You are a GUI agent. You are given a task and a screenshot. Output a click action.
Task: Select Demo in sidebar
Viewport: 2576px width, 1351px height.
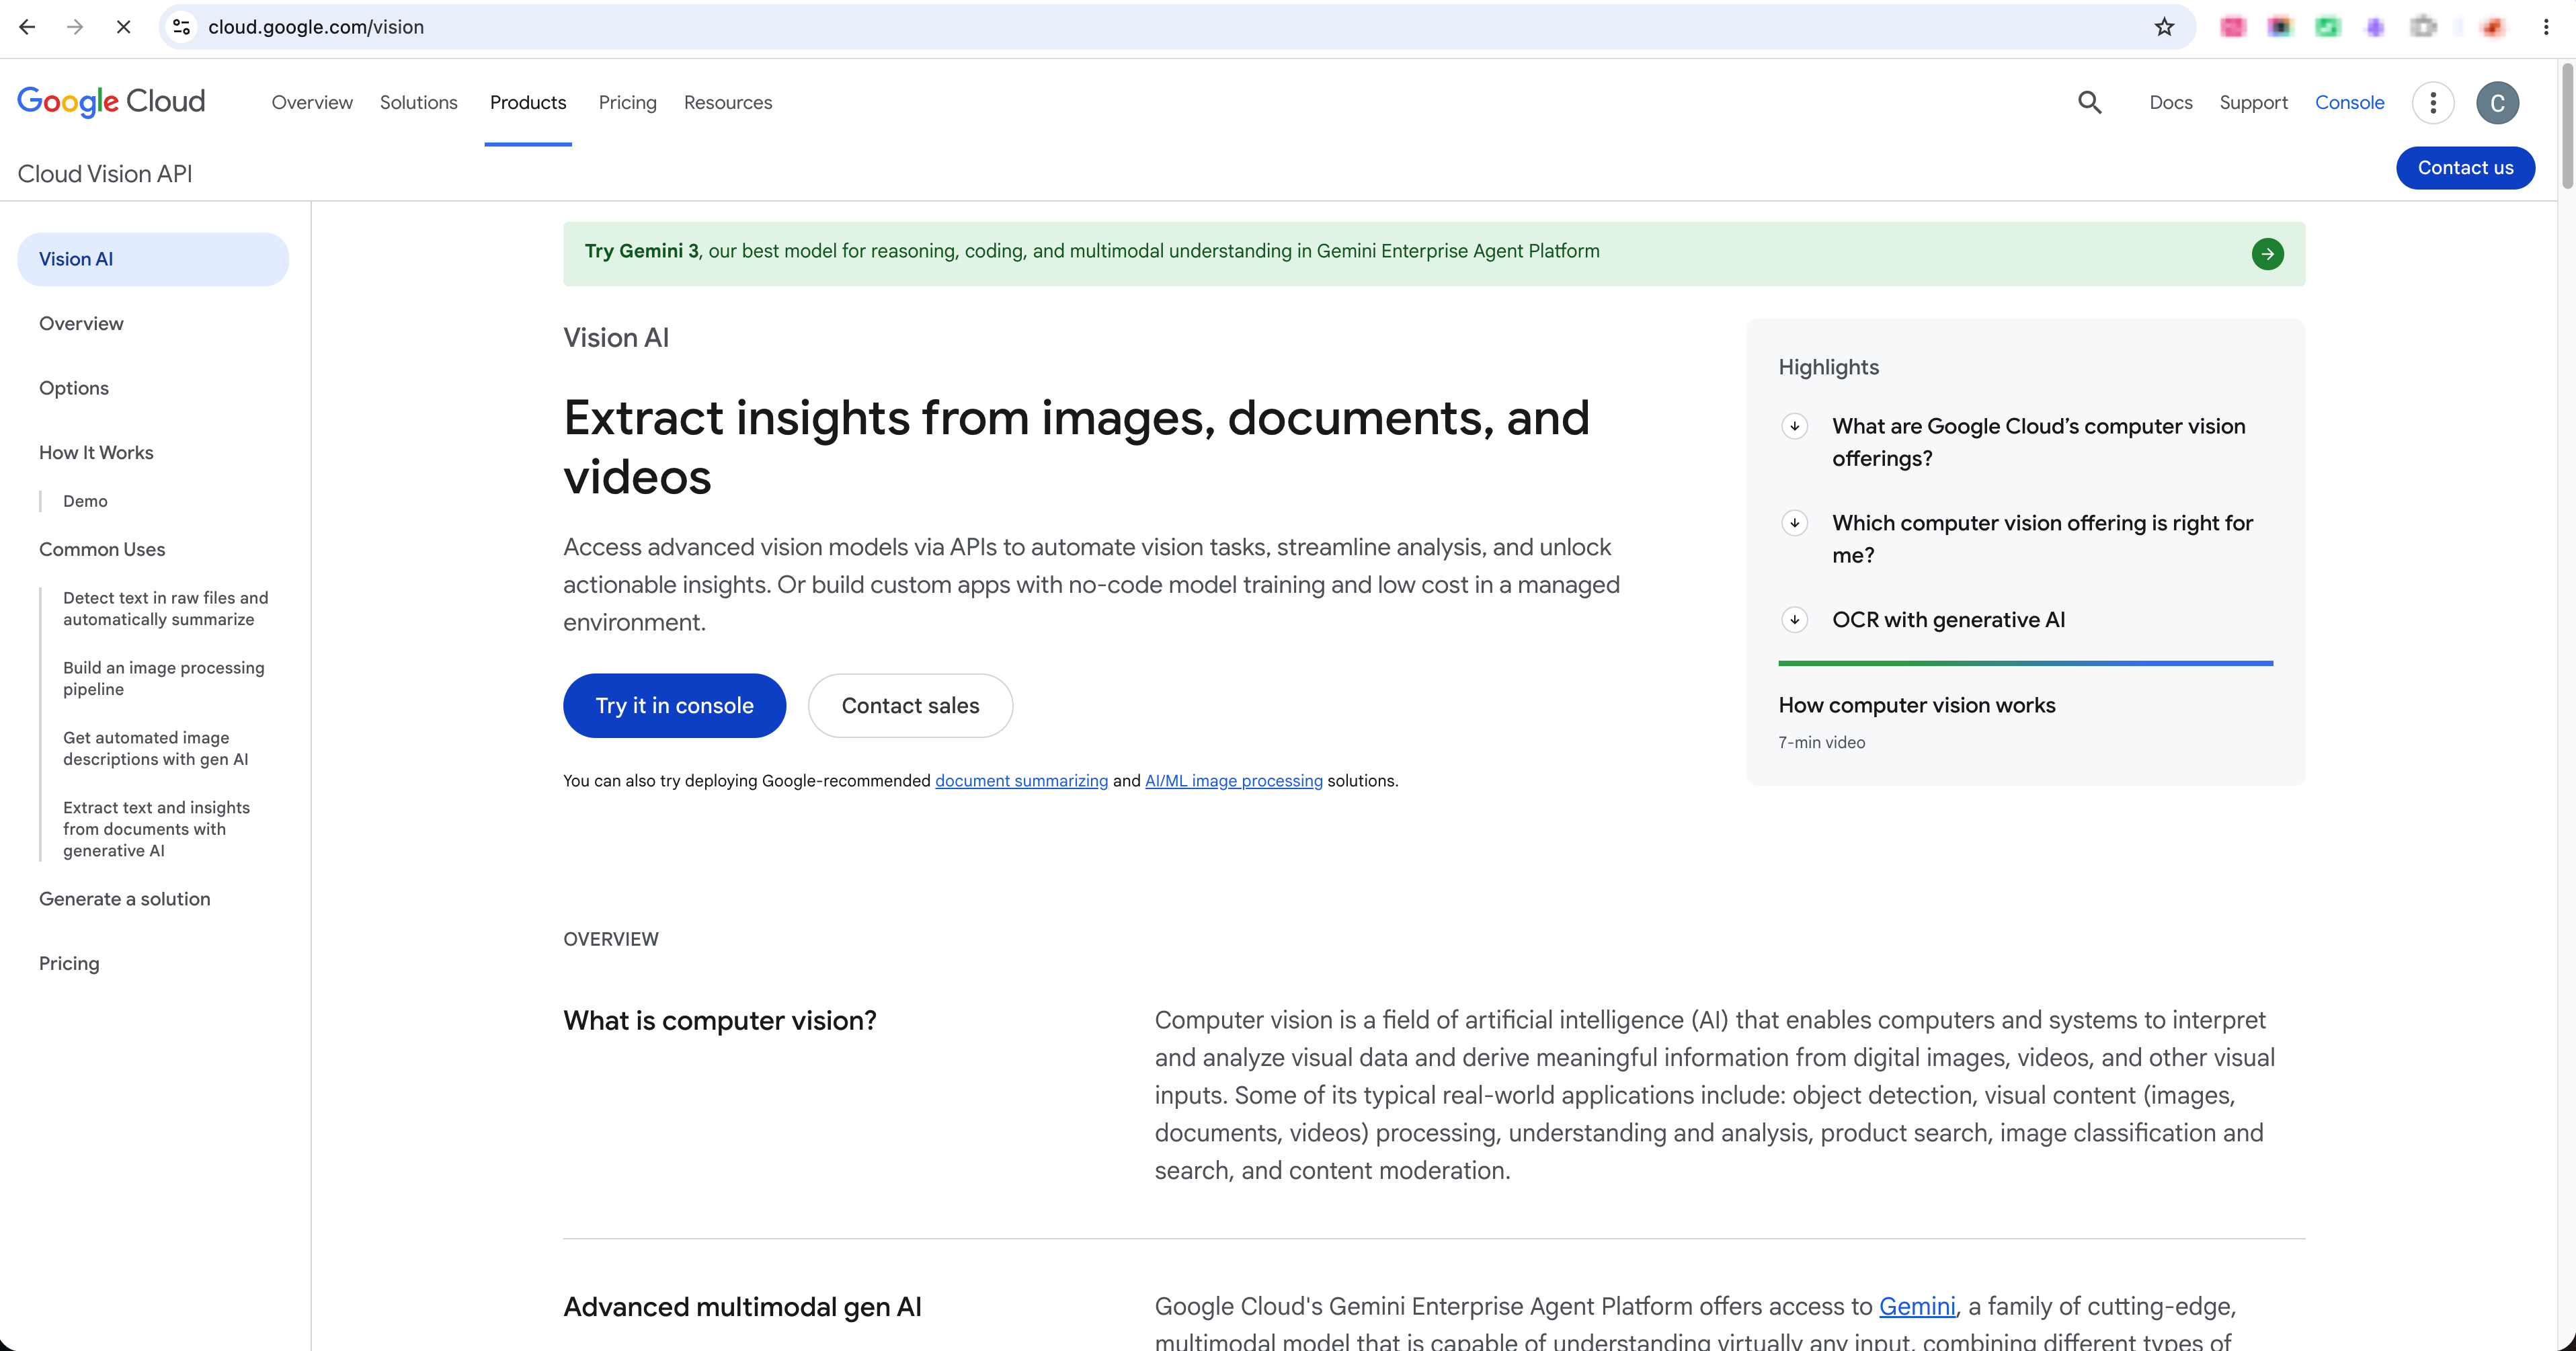coord(85,501)
